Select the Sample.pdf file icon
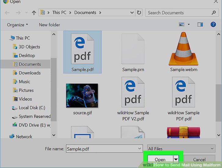 [x=82, y=49]
